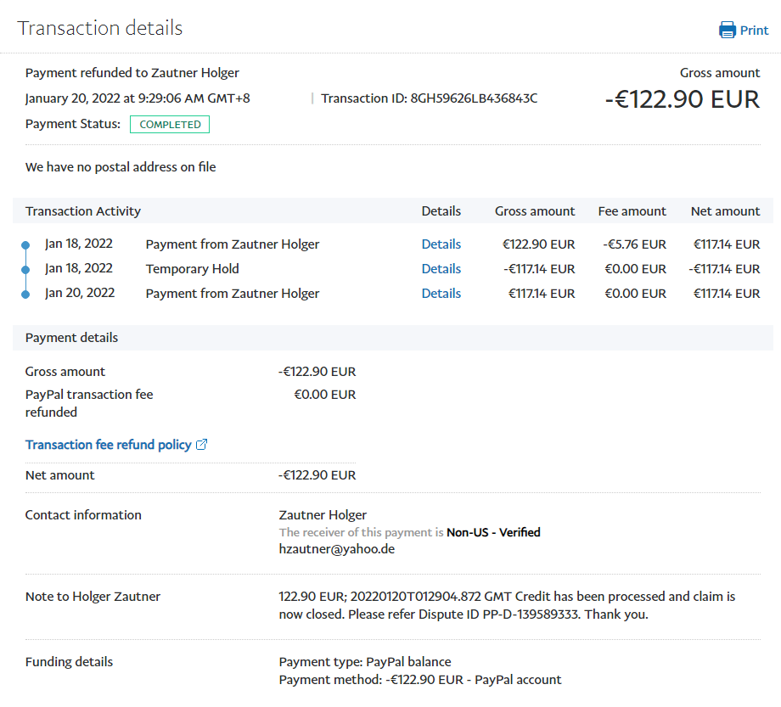Click the Non-US - Verified receiver status
The width and height of the screenshot is (781, 707).
[493, 533]
